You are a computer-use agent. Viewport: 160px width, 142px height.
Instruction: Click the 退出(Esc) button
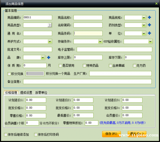point(137,134)
